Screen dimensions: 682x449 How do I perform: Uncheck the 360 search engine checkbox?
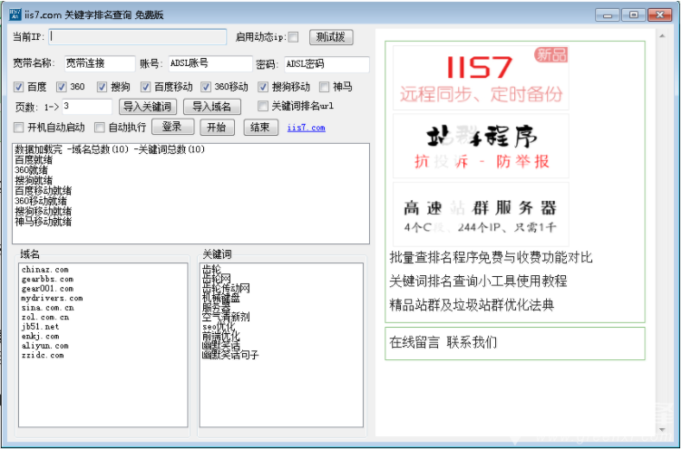pos(62,87)
